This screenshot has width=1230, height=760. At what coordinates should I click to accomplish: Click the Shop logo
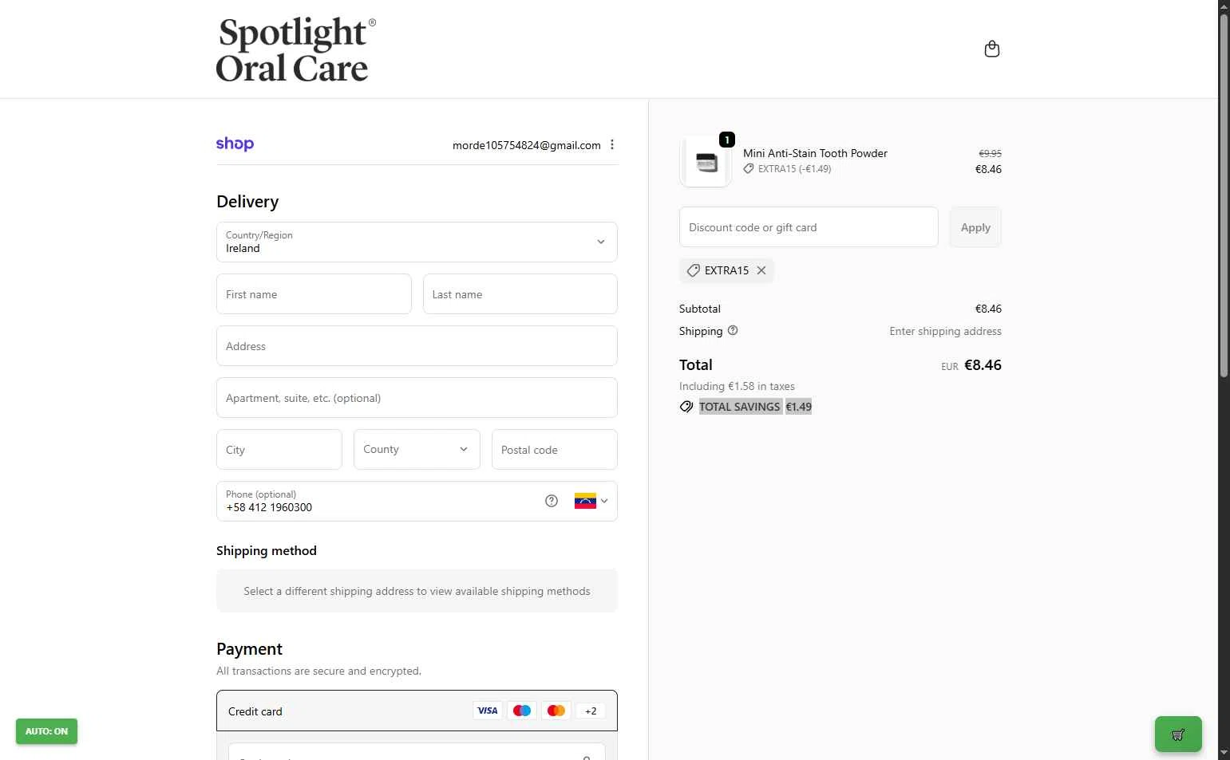pos(235,144)
